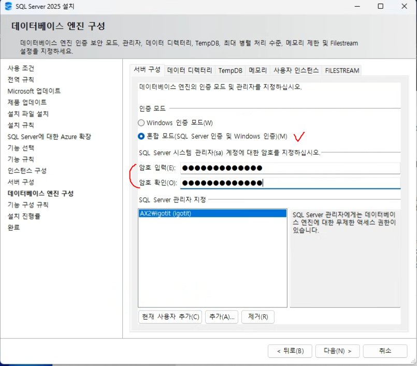Screen dimensions: 417x366
Task: Minimize the SQL Server setup window
Action: [x=357, y=6]
